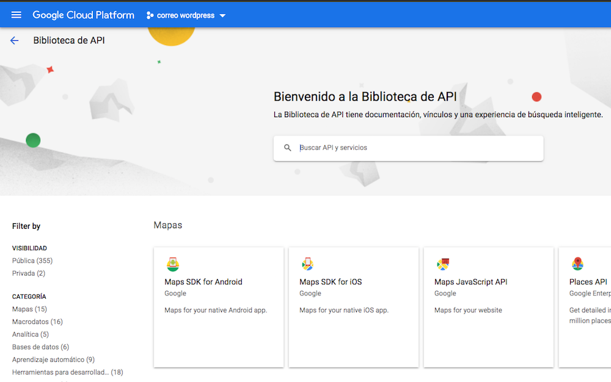Screen dimensions: 611x382
Task: Click the Places API map pin icon
Action: tap(577, 264)
